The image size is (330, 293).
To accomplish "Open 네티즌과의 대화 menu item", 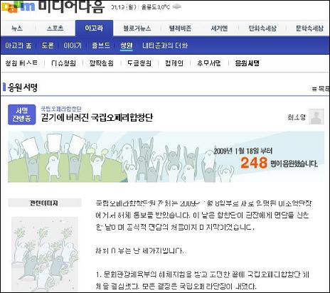I will pos(165,46).
